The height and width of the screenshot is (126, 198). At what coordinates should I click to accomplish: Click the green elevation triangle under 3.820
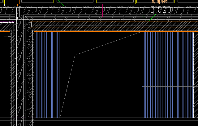pos(149,17)
